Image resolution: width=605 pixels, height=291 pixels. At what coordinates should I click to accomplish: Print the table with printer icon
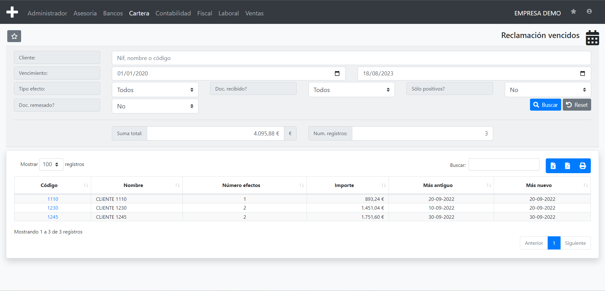[583, 166]
